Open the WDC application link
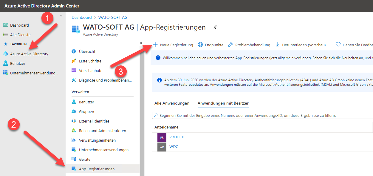373x176 pixels. (174, 147)
